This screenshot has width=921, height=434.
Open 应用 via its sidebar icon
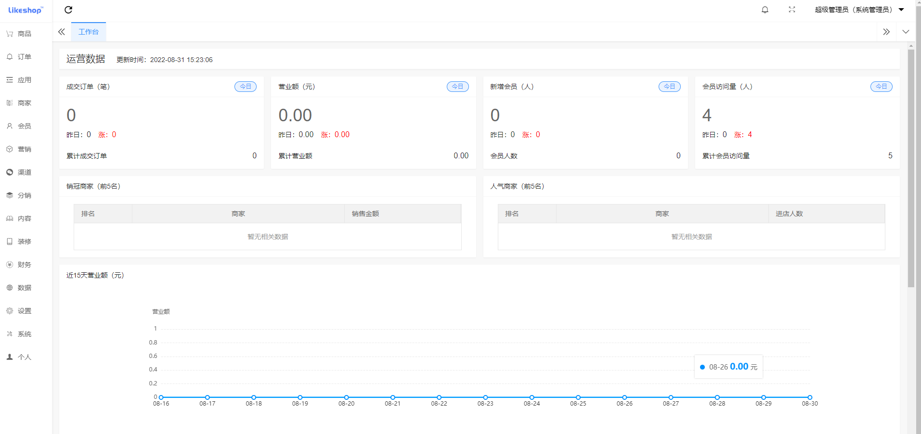(10, 80)
